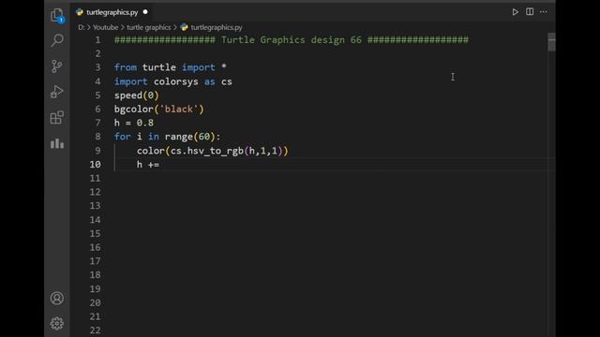This screenshot has width=600, height=337.
Task: Open the Explorer view in activity bar
Action: (57, 15)
